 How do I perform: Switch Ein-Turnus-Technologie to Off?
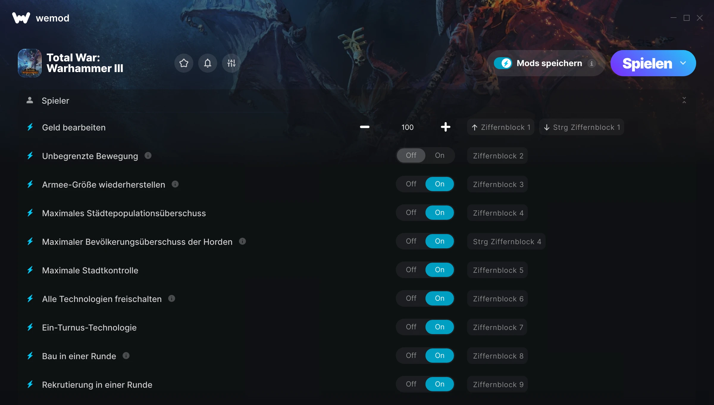click(411, 327)
